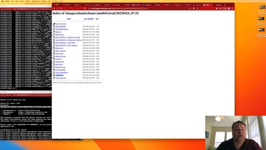Click Not Secure warning in upper console window
Screen dimensions: 266x150
tap(6, 9)
